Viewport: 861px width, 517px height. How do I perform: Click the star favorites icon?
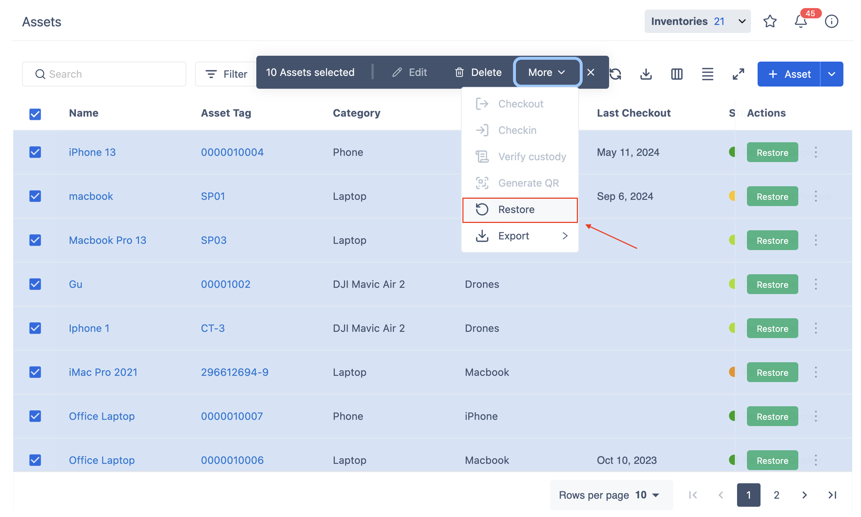tap(770, 21)
